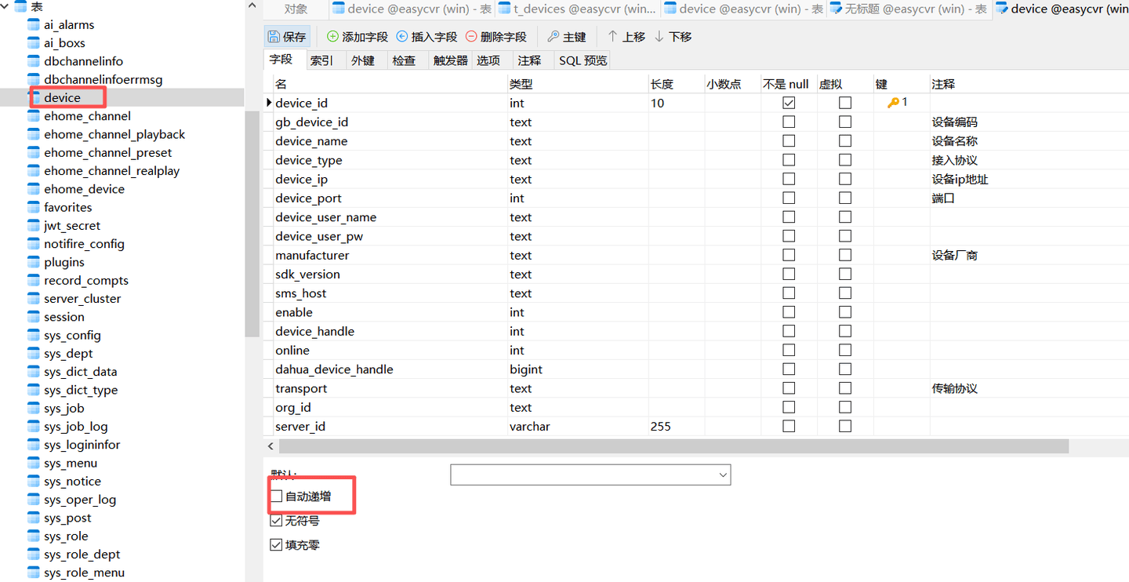Click the Primary Key (主键) icon
This screenshot has width=1129, height=582.
pyautogui.click(x=553, y=37)
